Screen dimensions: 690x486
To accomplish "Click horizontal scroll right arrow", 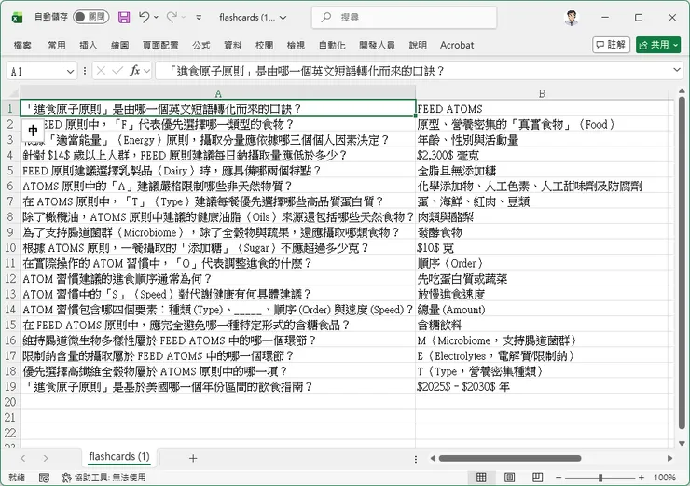I will (x=669, y=458).
